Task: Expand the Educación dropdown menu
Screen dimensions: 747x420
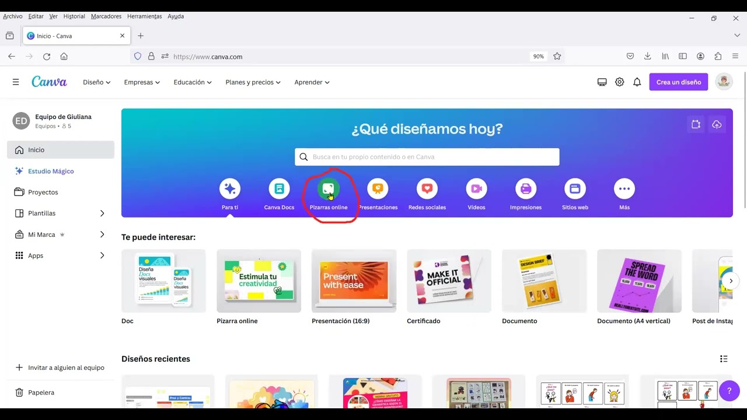Action: click(193, 82)
